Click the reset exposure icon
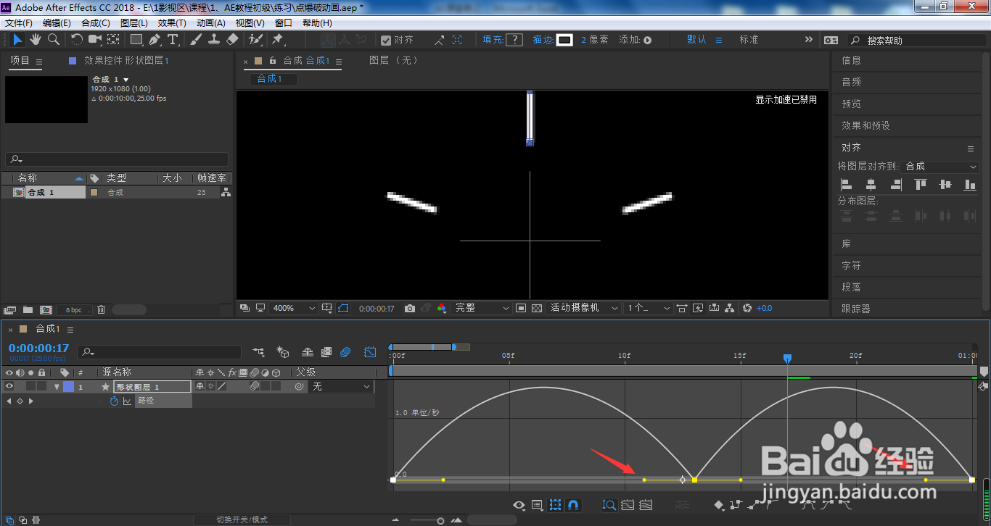 pos(747,308)
